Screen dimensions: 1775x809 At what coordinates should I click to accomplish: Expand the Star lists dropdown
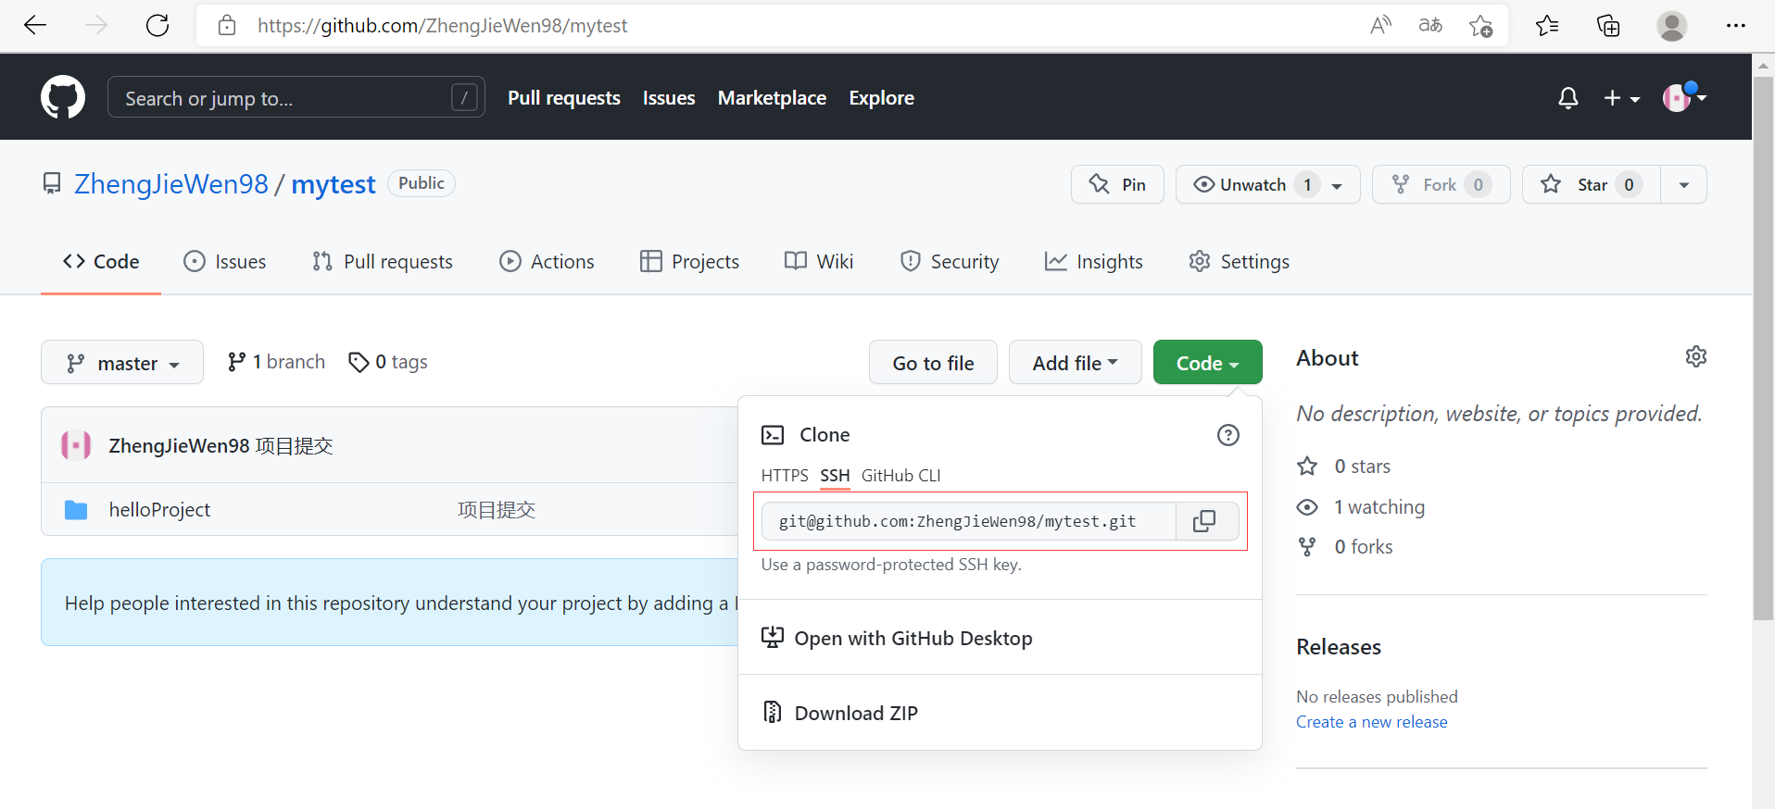point(1683,184)
